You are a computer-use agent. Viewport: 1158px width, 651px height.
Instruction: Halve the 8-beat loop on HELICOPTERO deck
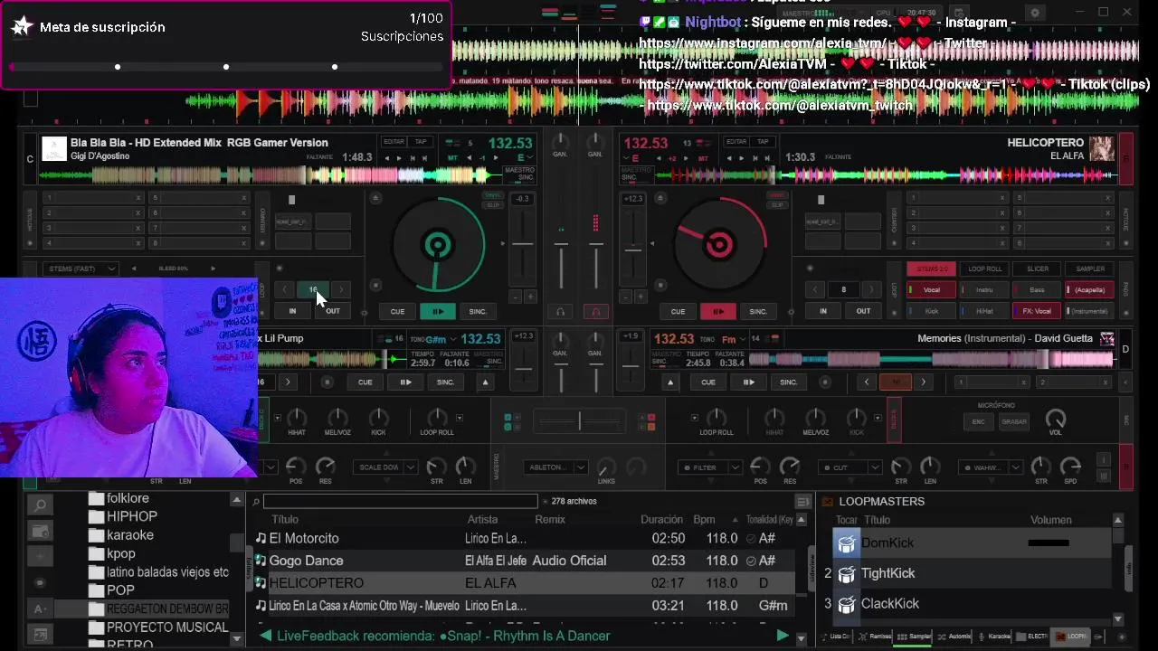814,290
